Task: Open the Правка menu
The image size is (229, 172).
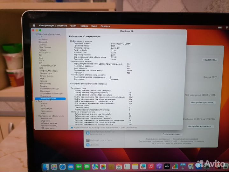Action: click(x=84, y=26)
